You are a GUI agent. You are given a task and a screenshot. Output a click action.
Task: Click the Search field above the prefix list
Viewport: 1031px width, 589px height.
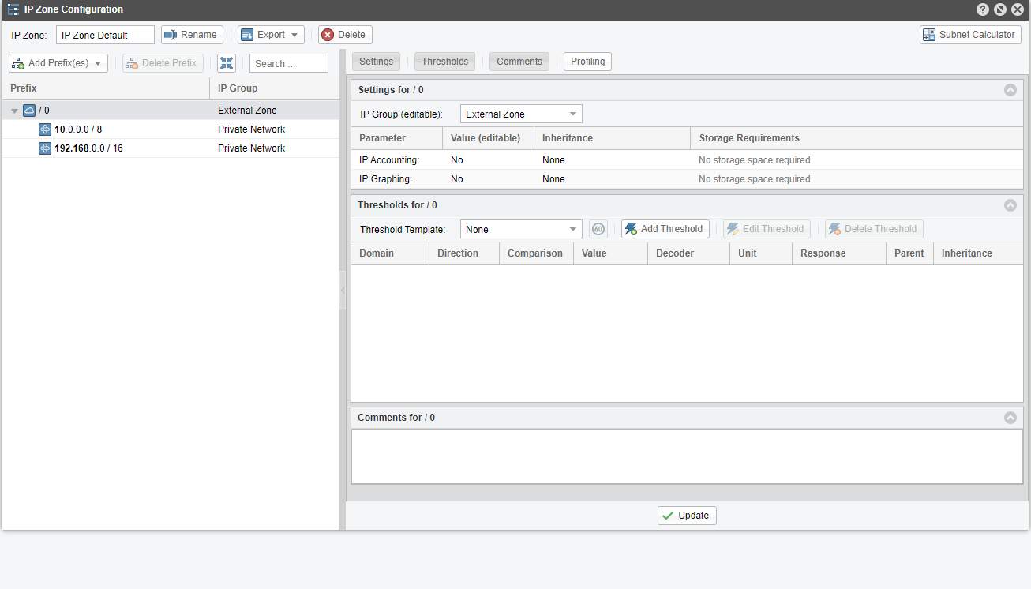point(288,62)
